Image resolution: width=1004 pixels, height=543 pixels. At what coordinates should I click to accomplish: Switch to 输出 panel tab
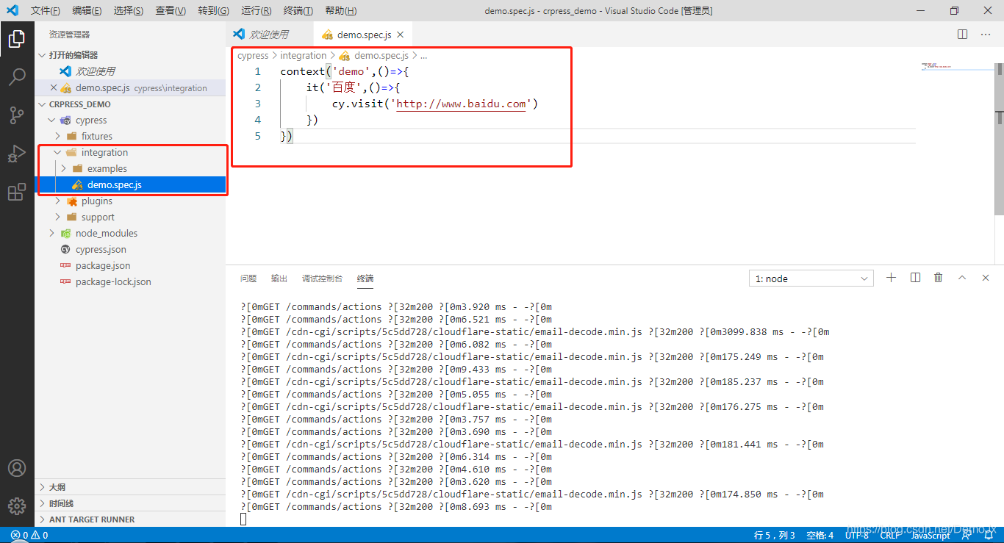[x=279, y=278]
